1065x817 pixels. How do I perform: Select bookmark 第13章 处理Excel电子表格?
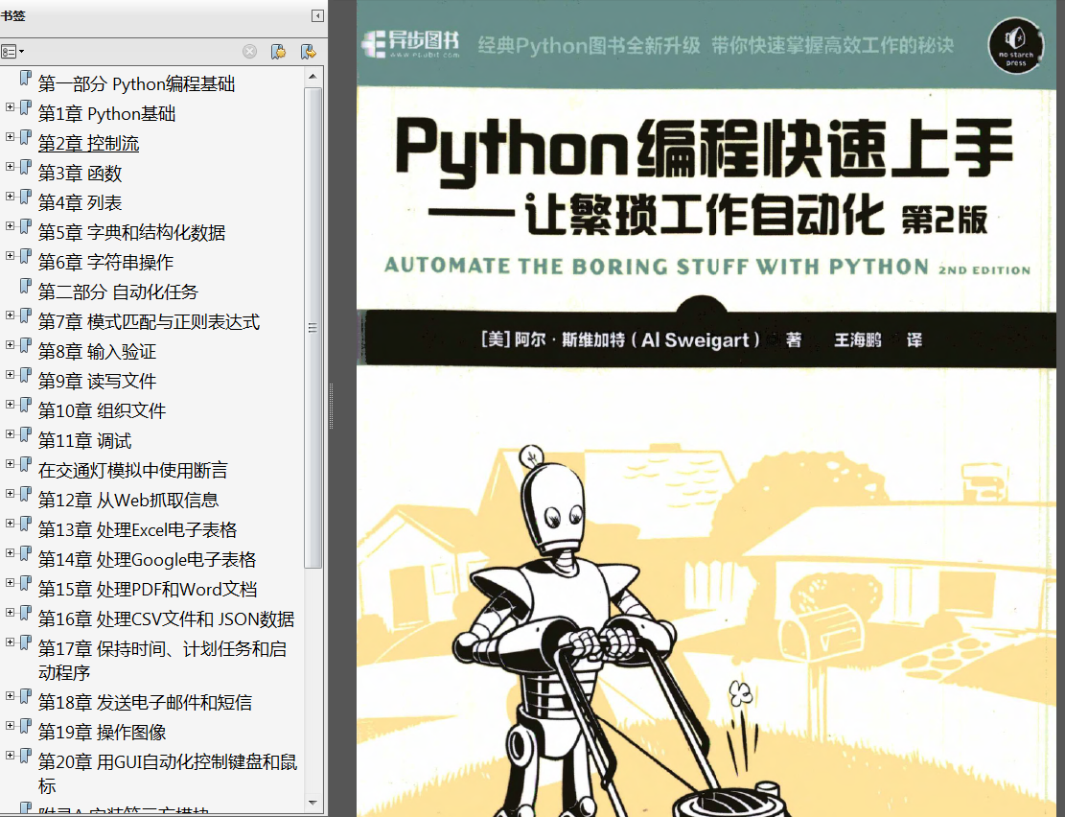coord(138,530)
